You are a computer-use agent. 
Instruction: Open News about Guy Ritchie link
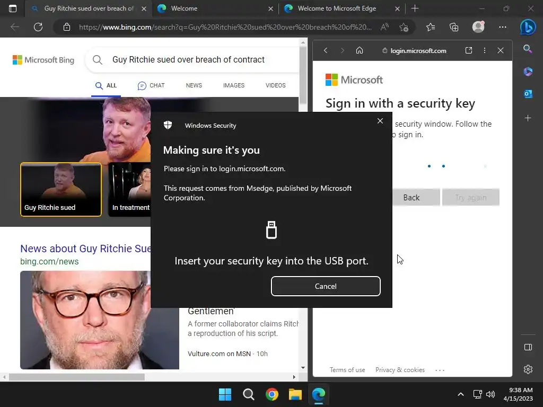point(85,249)
